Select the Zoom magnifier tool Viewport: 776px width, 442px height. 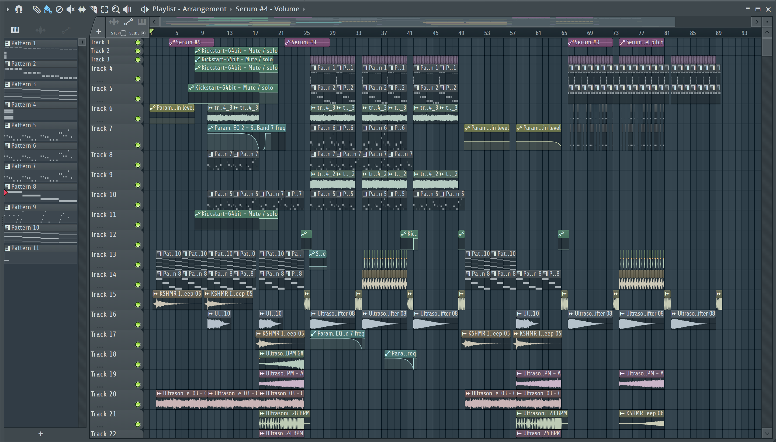point(116,9)
